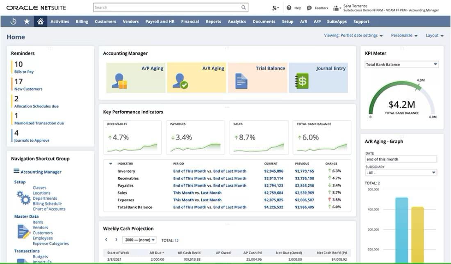
Task: Open the New Customers reminder
Action: (28, 89)
